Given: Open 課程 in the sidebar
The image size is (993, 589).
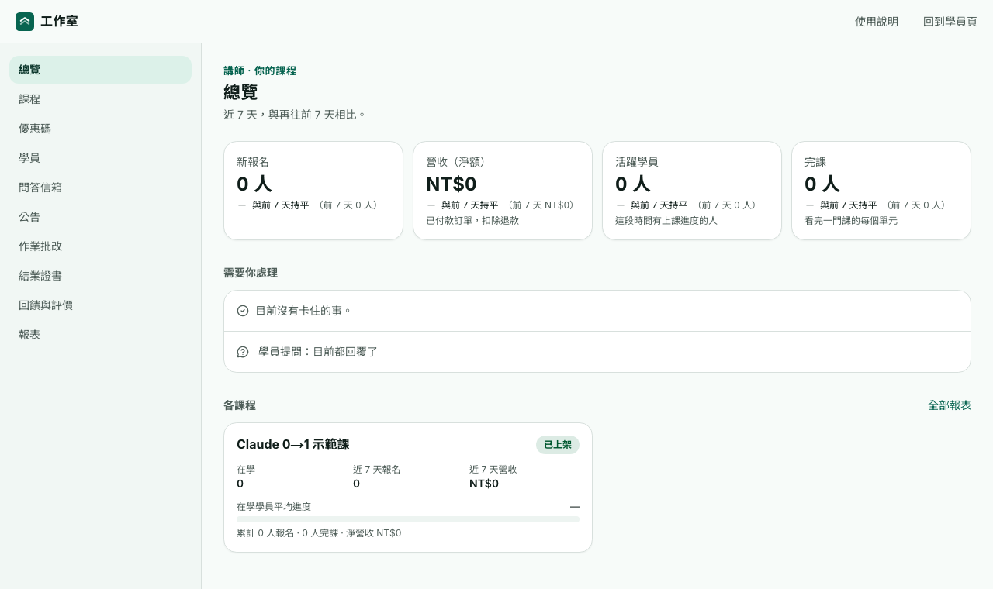Looking at the screenshot, I should pyautogui.click(x=100, y=99).
